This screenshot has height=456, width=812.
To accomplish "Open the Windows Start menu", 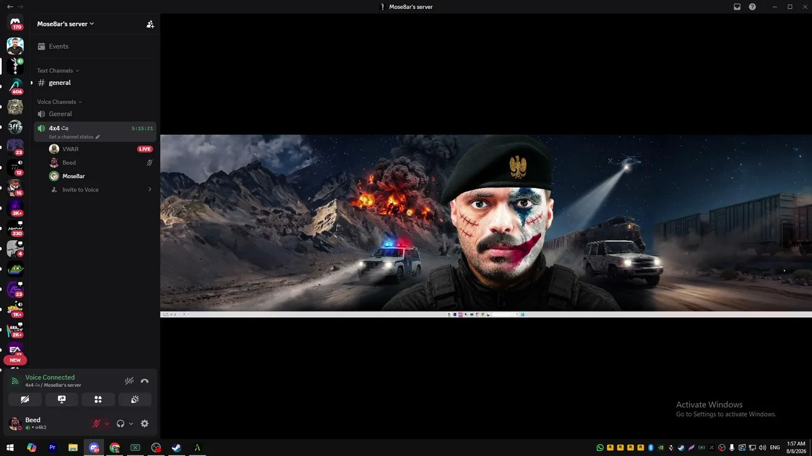I will [10, 448].
